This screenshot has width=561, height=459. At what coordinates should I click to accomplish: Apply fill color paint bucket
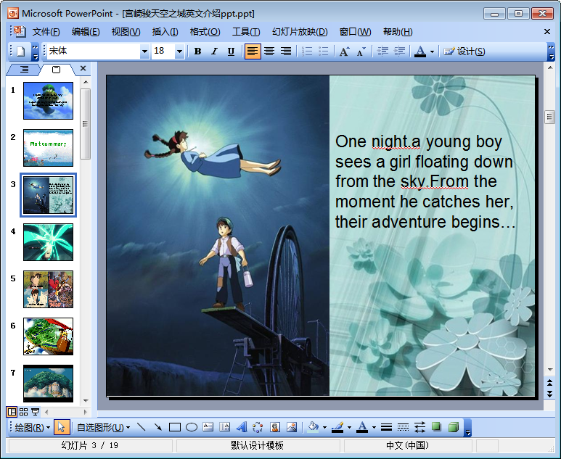click(x=313, y=427)
